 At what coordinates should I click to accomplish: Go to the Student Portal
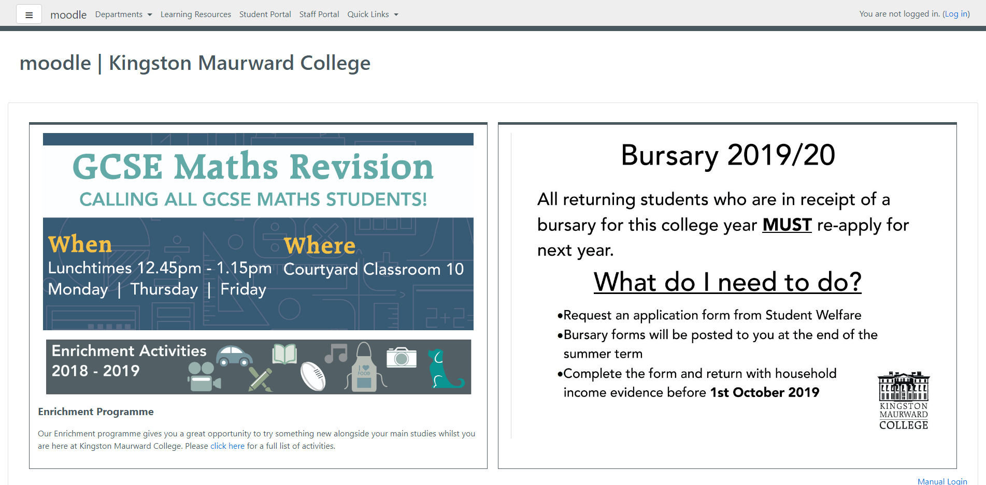click(x=265, y=14)
